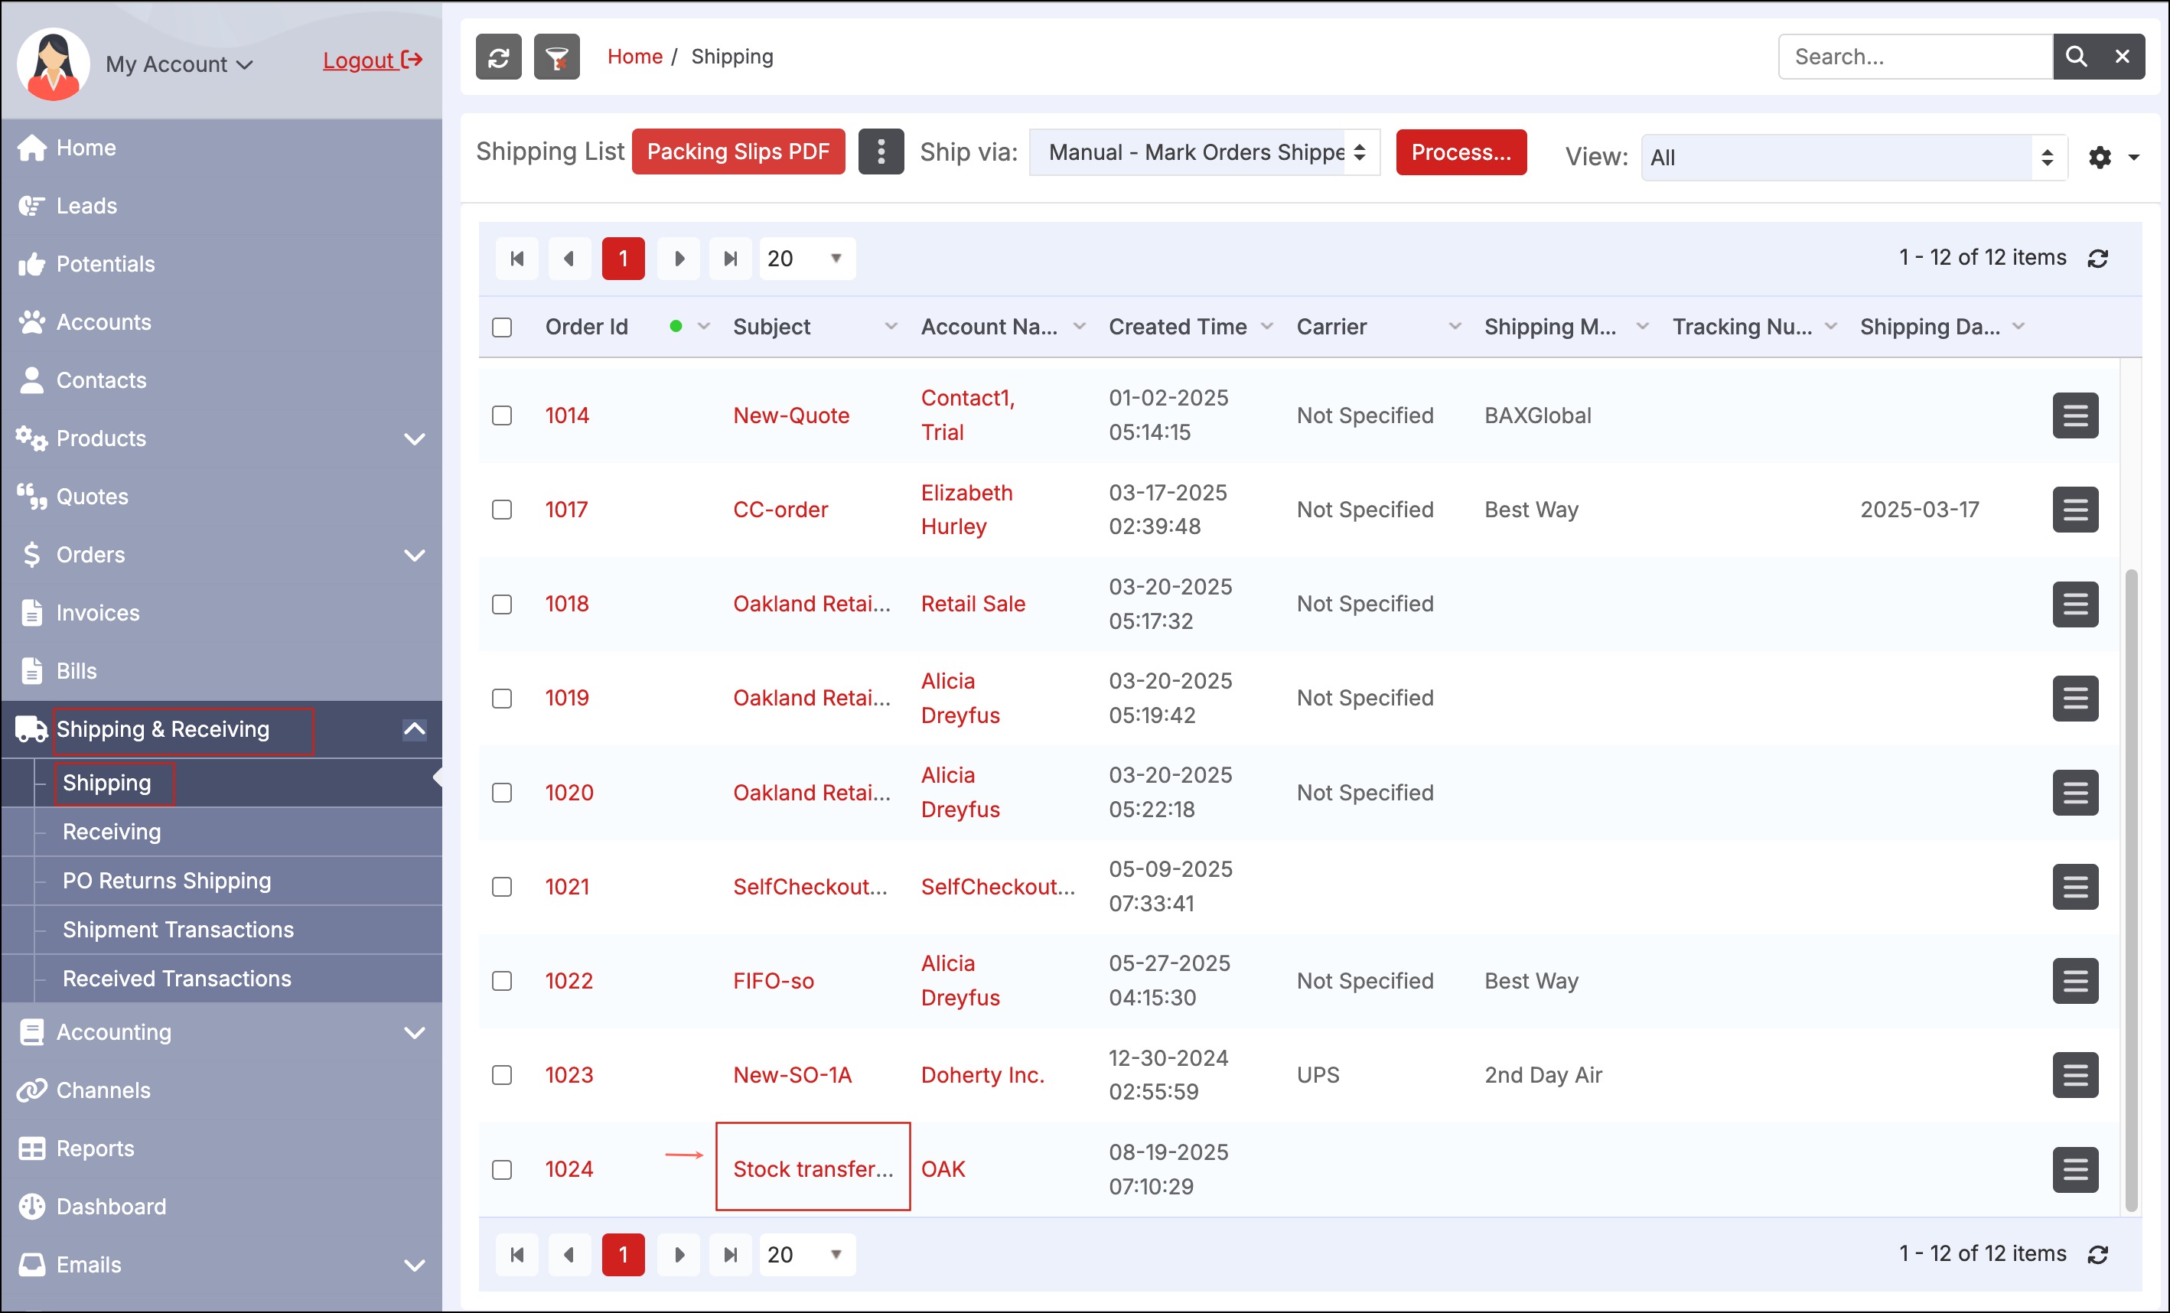Check the box for order 1024
The height and width of the screenshot is (1313, 2170).
[502, 1169]
